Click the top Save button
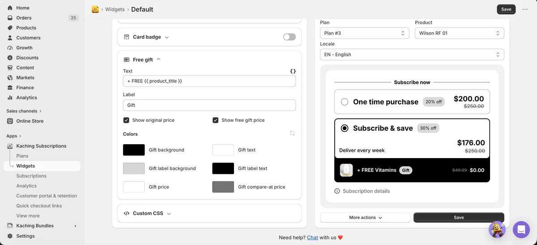 (x=506, y=9)
